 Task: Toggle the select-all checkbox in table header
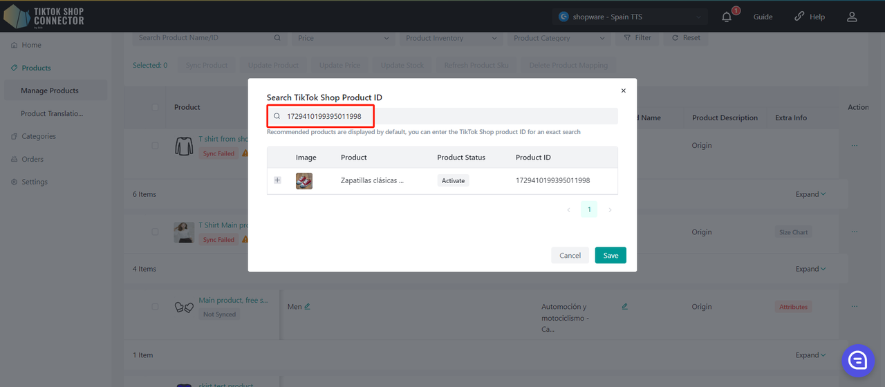pyautogui.click(x=155, y=107)
